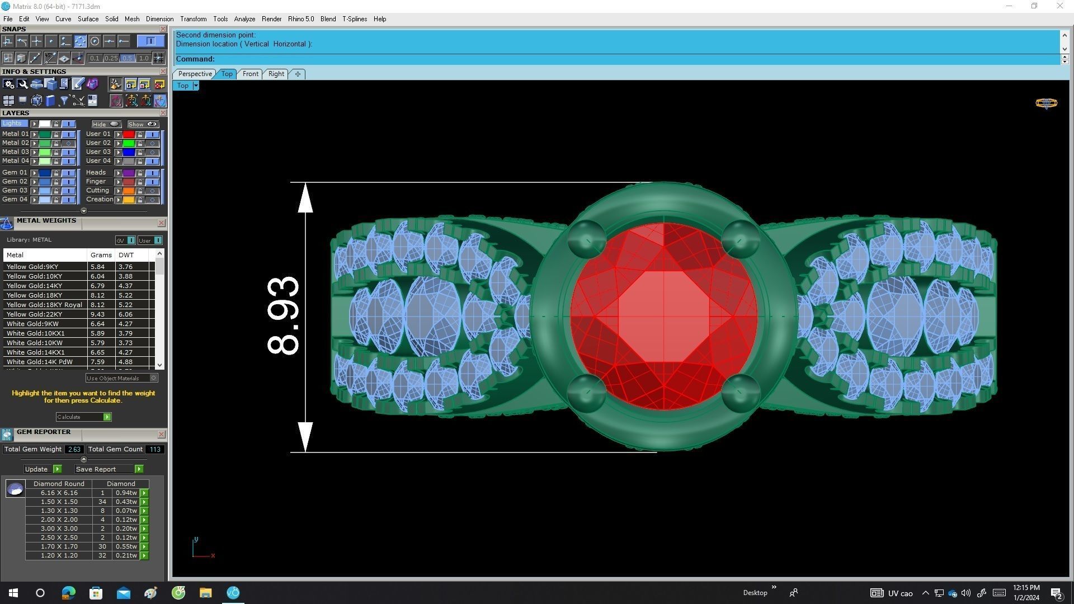The image size is (1074, 604).
Task: Open the four-viewport layout icon
Action: click(x=8, y=101)
